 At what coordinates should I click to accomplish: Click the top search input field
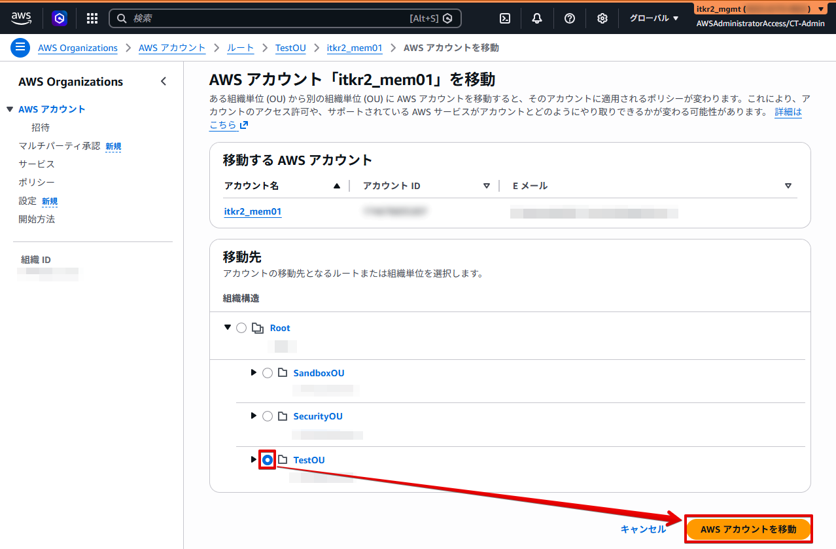coord(268,18)
